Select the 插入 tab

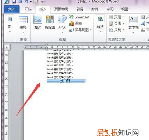pyautogui.click(x=43, y=9)
